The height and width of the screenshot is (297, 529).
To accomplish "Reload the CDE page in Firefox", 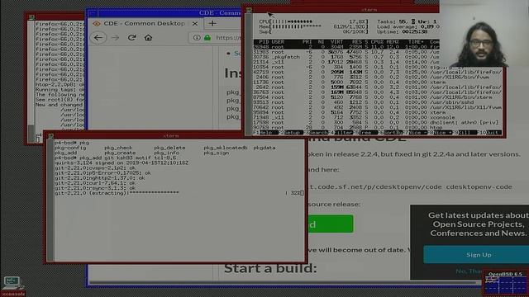I will (x=132, y=37).
